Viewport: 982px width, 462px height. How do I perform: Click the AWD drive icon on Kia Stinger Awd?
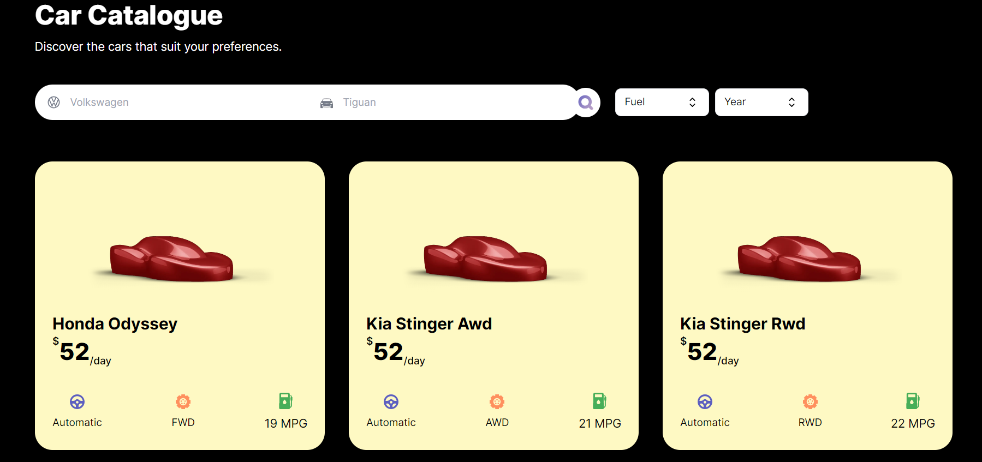(x=497, y=402)
